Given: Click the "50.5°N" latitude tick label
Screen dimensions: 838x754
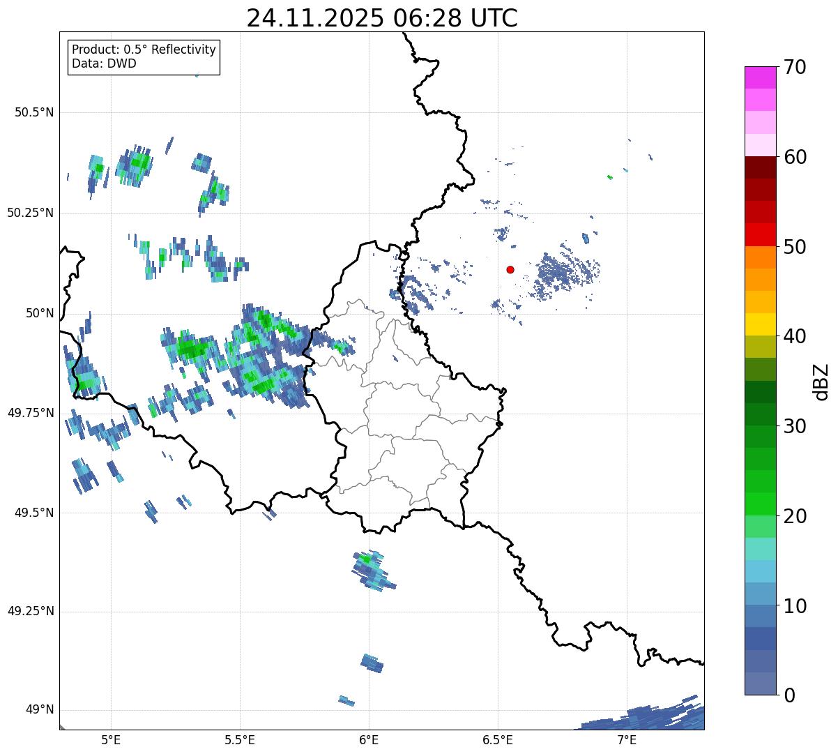Looking at the screenshot, I should 35,112.
